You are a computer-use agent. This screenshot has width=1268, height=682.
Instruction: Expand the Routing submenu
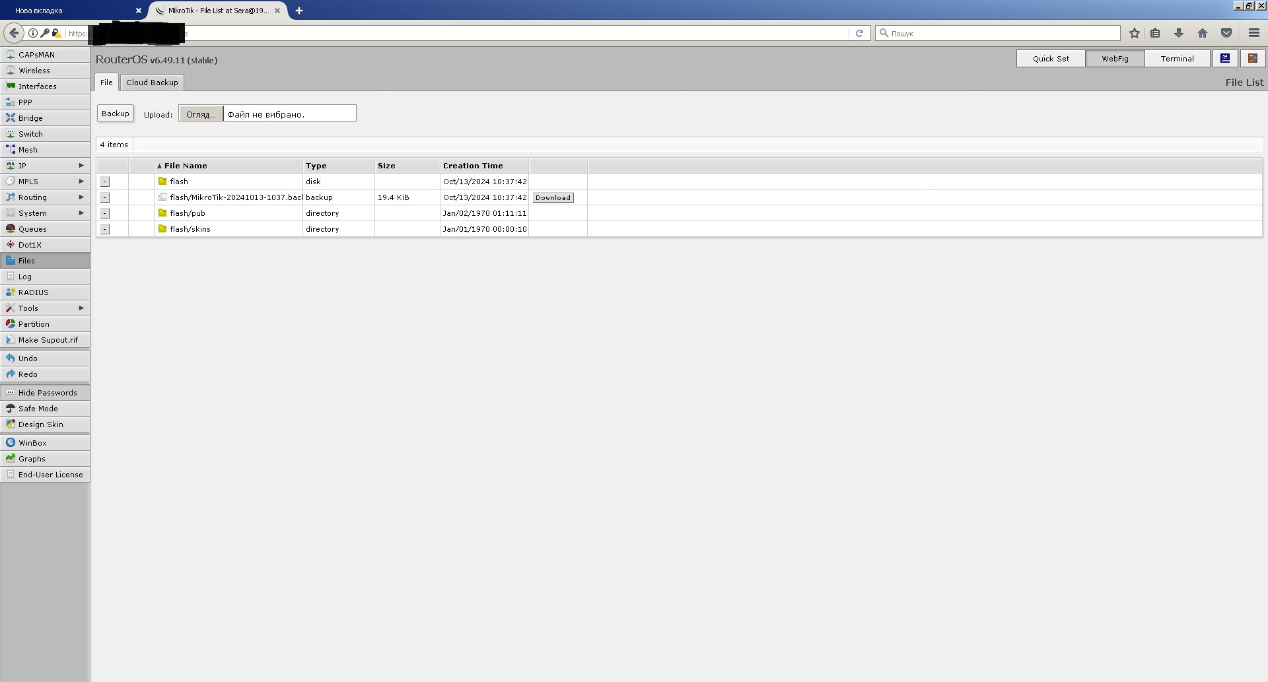click(x=81, y=197)
